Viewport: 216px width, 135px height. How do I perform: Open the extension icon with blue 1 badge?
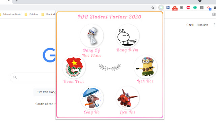coord(209,8)
